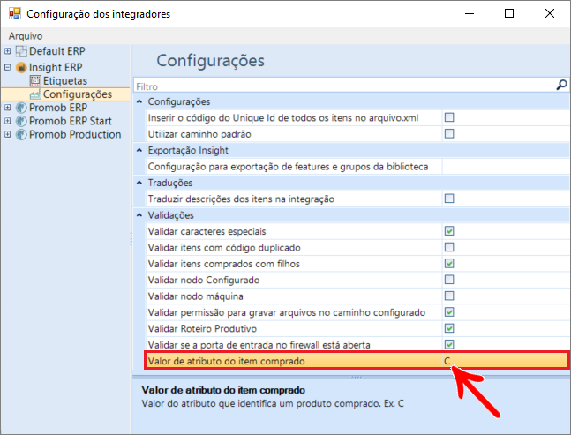Click the Default ERP tree icon
The image size is (571, 435).
coord(21,51)
